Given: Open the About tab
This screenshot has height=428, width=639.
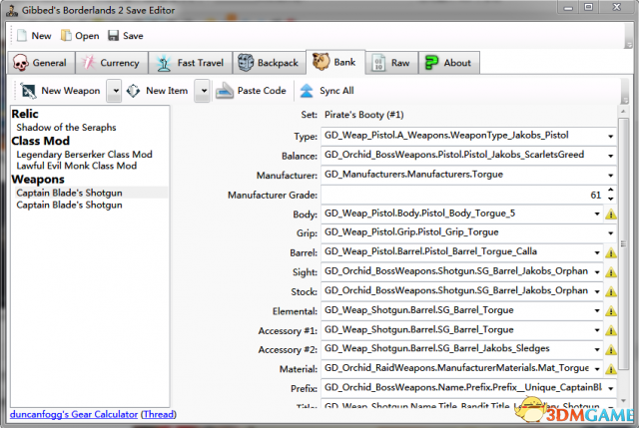Looking at the screenshot, I should pyautogui.click(x=449, y=63).
